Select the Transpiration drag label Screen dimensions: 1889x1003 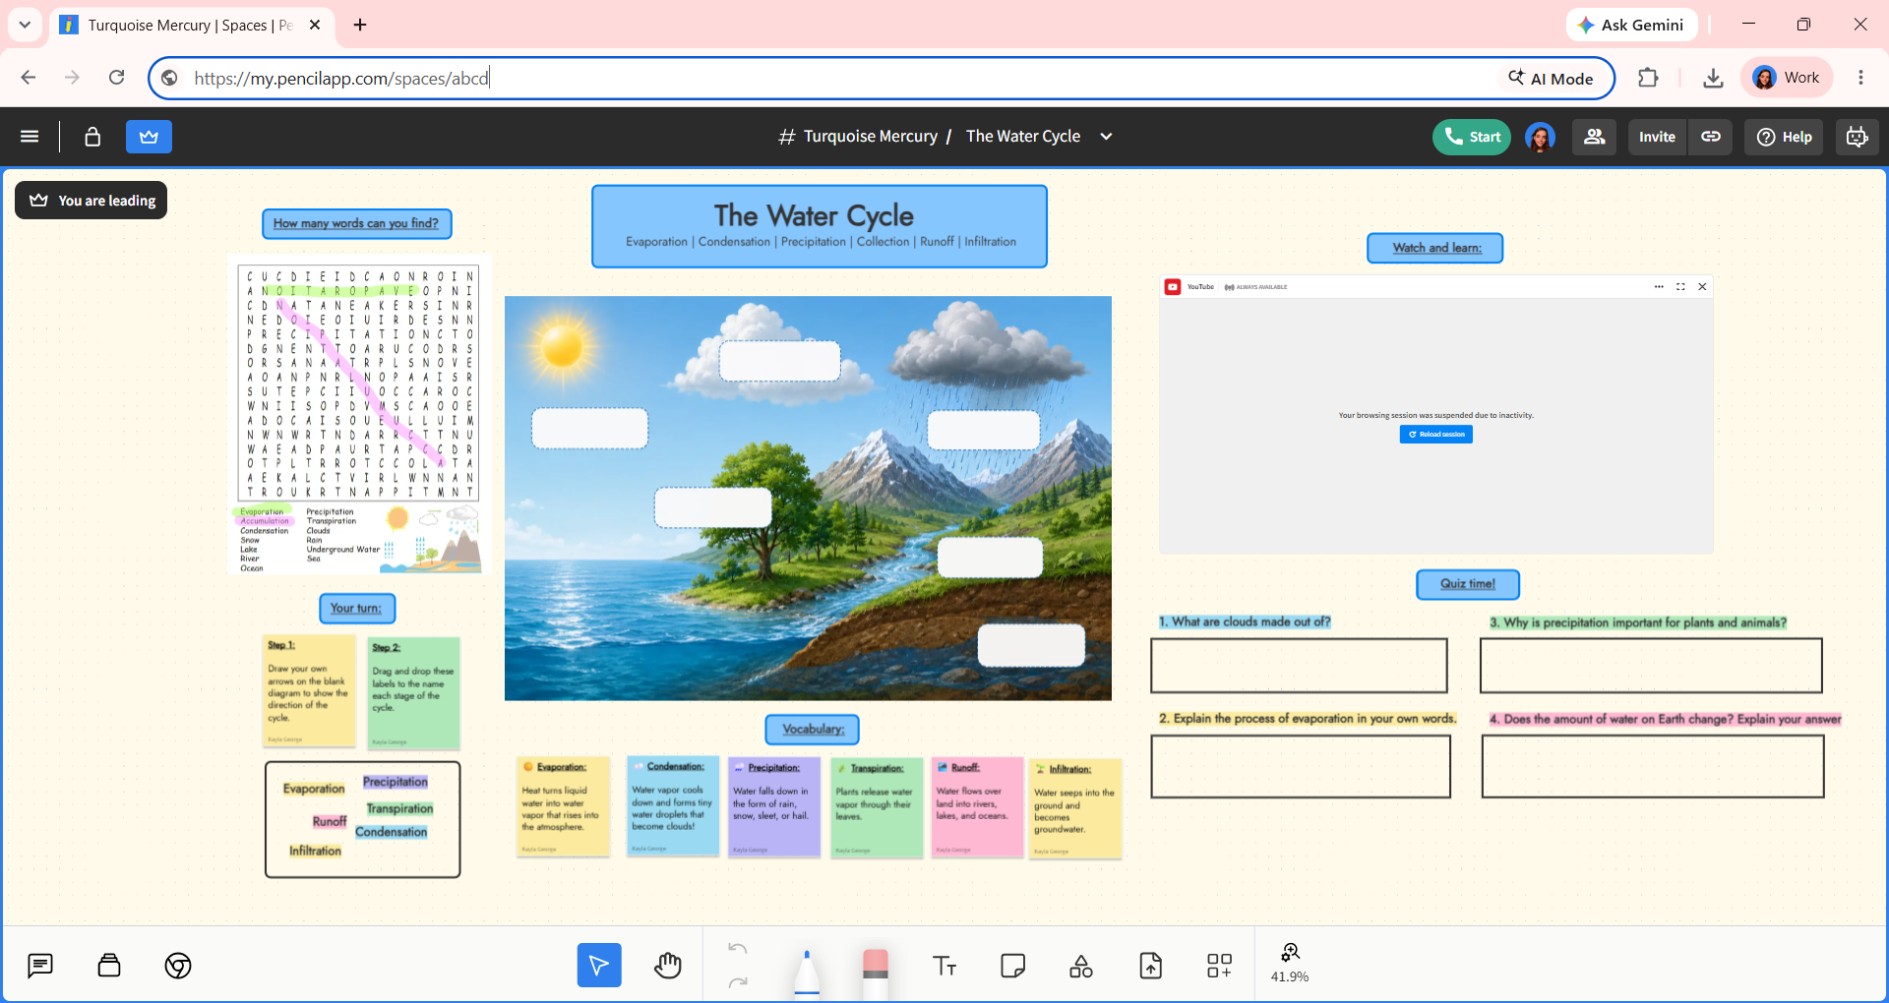(399, 809)
